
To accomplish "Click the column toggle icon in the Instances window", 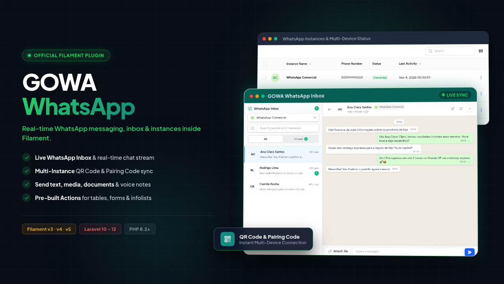I will coord(481,51).
